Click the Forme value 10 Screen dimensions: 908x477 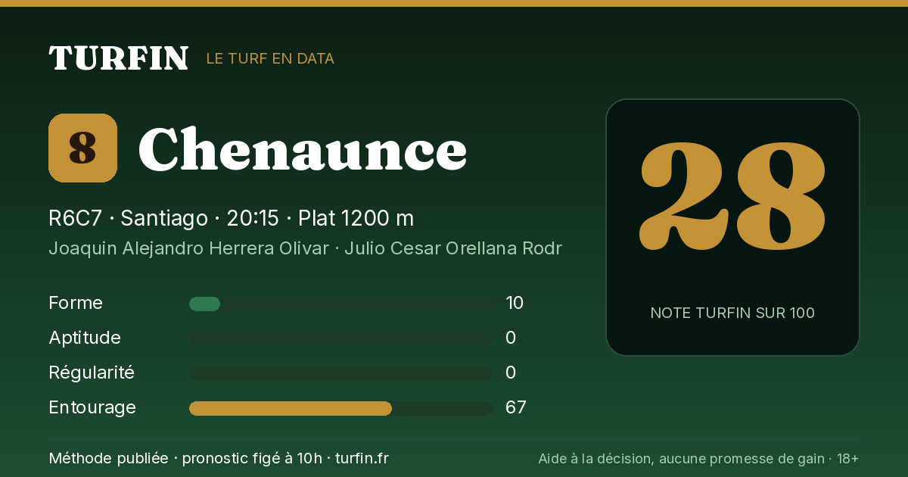point(515,304)
